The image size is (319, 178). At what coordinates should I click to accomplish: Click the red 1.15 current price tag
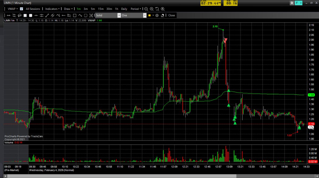(x=311, y=124)
